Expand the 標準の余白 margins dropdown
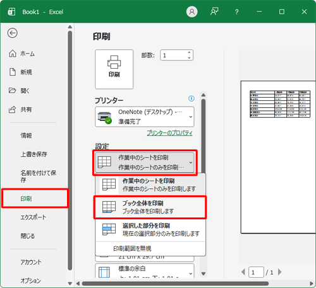316x288 pixels. click(145, 271)
